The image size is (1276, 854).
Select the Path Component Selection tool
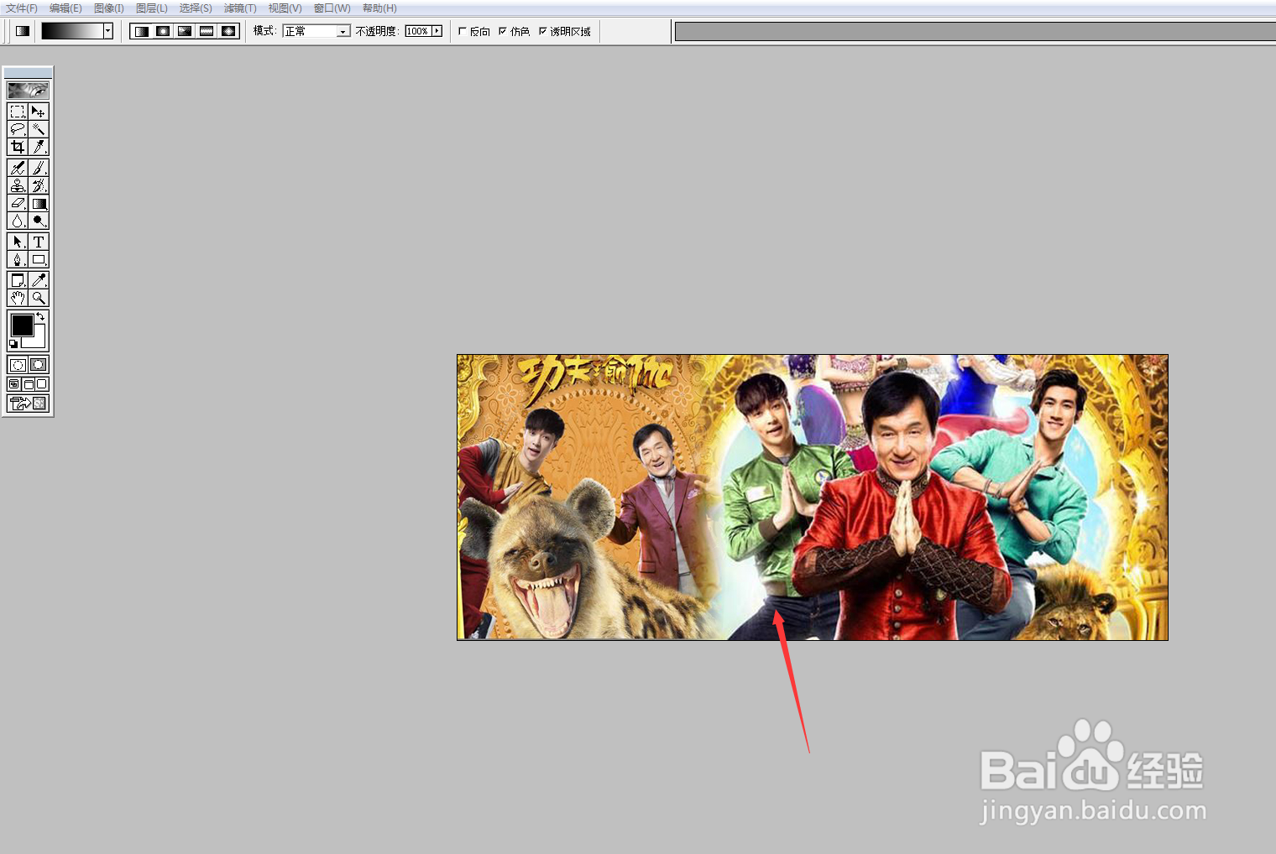(x=17, y=242)
